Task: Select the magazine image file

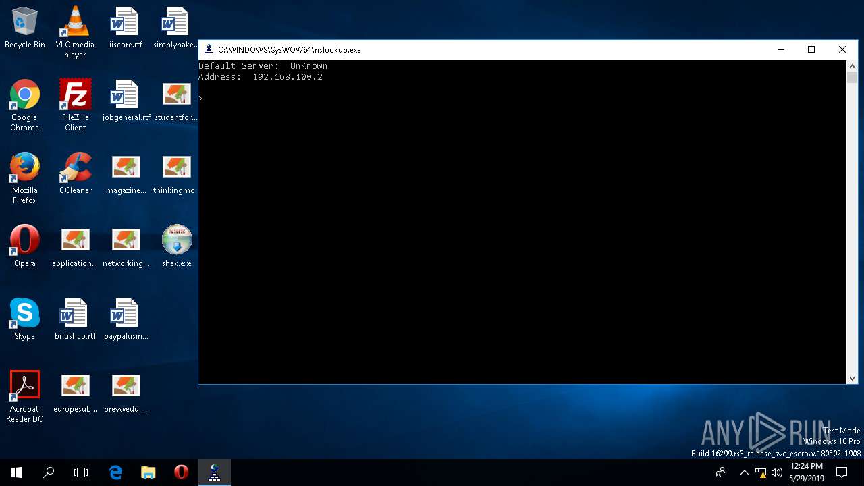Action: coord(126,174)
